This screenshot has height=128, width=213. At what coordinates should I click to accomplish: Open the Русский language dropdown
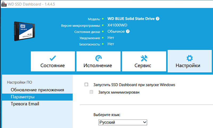[123, 122]
